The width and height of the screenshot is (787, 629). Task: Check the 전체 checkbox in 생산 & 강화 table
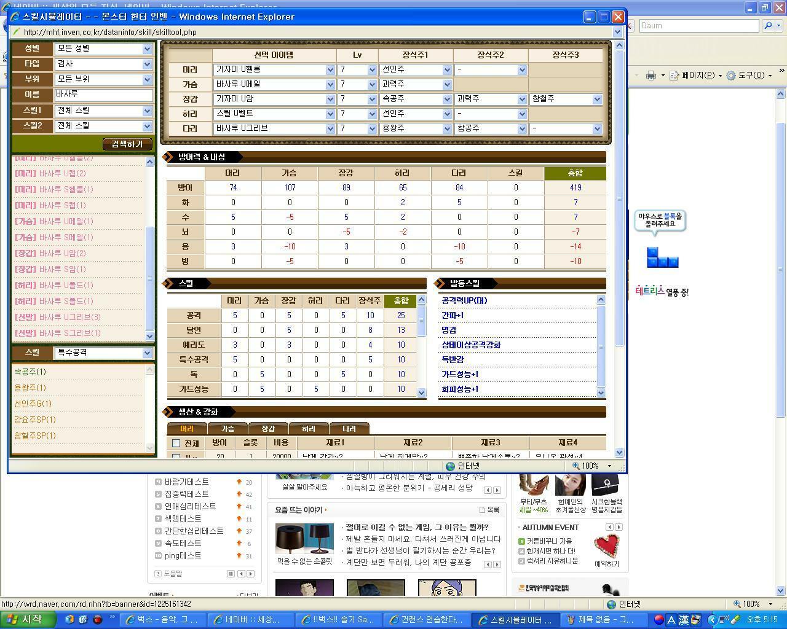pyautogui.click(x=175, y=442)
